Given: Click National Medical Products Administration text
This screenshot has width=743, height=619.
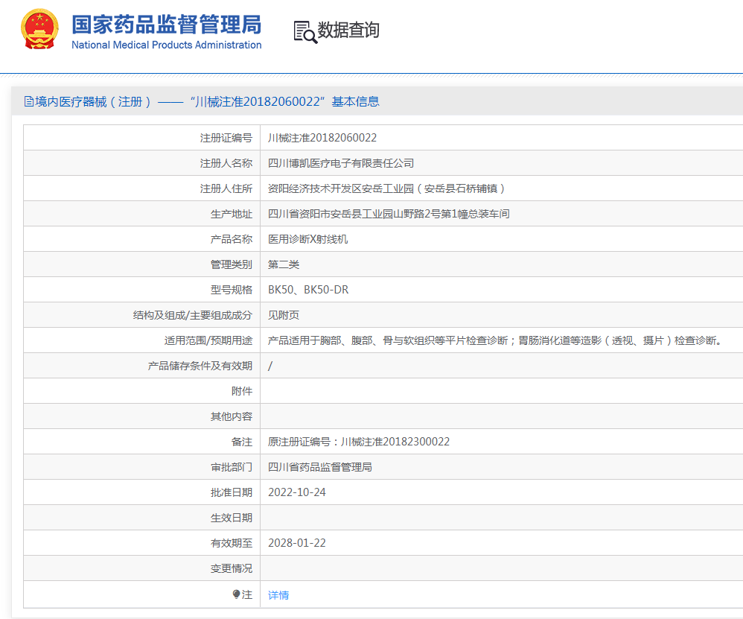Looking at the screenshot, I should tap(166, 45).
